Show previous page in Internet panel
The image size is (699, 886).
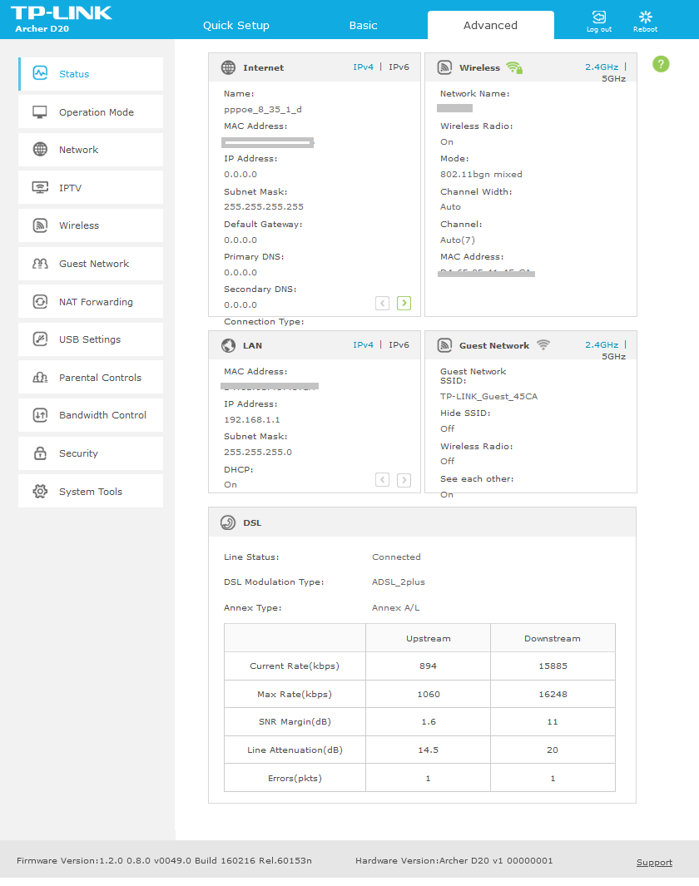[383, 304]
